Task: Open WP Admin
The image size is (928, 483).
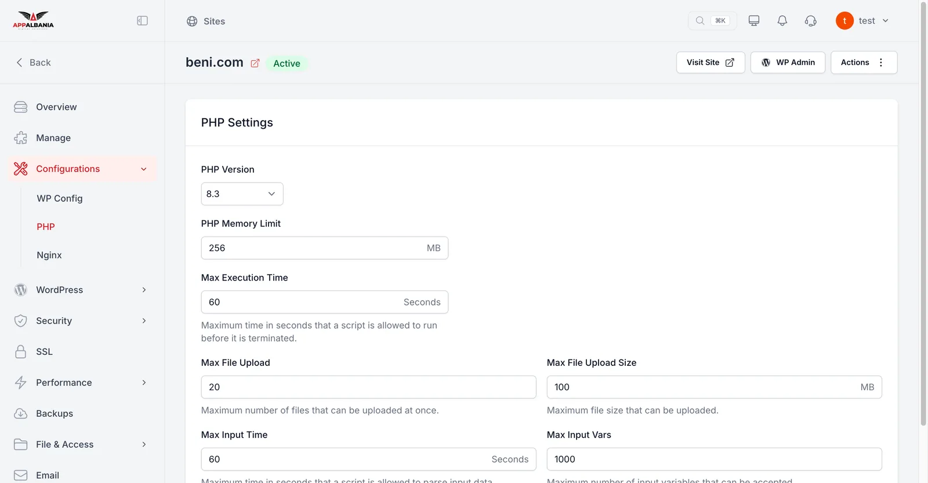Action: click(788, 63)
